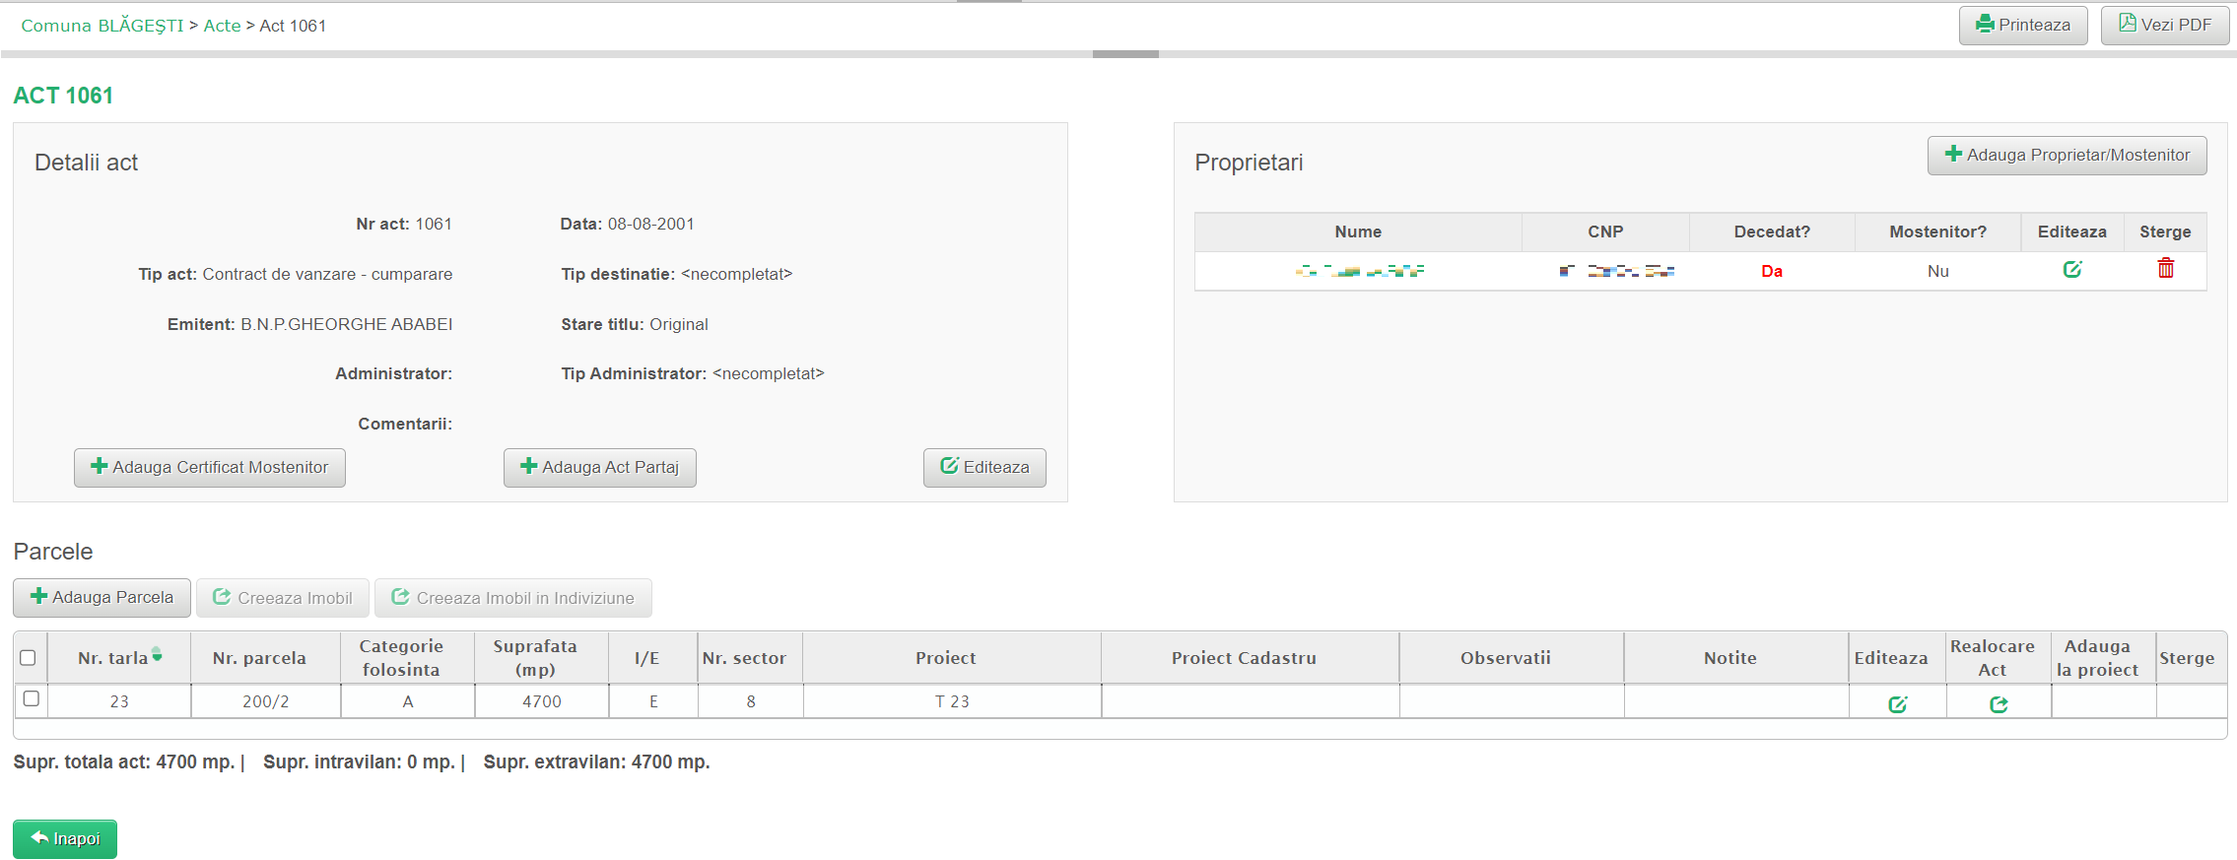The height and width of the screenshot is (860, 2237).
Task: Click the parcel row edit icon
Action: pyautogui.click(x=1897, y=704)
